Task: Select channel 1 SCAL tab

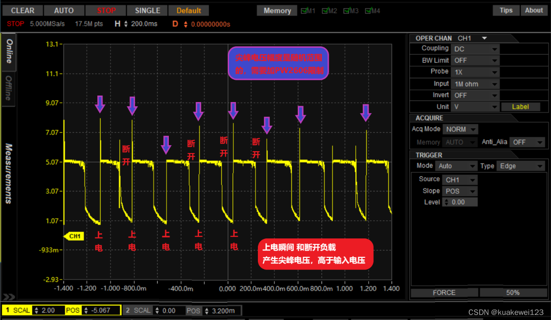Action: click(17, 311)
